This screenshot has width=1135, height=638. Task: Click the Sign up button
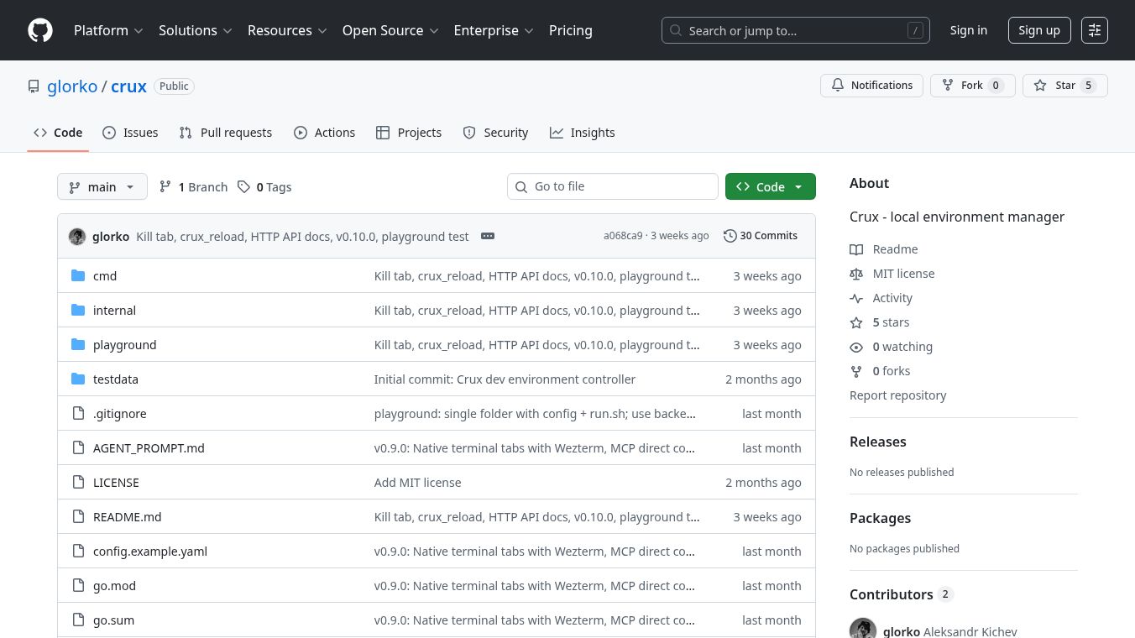(1038, 30)
